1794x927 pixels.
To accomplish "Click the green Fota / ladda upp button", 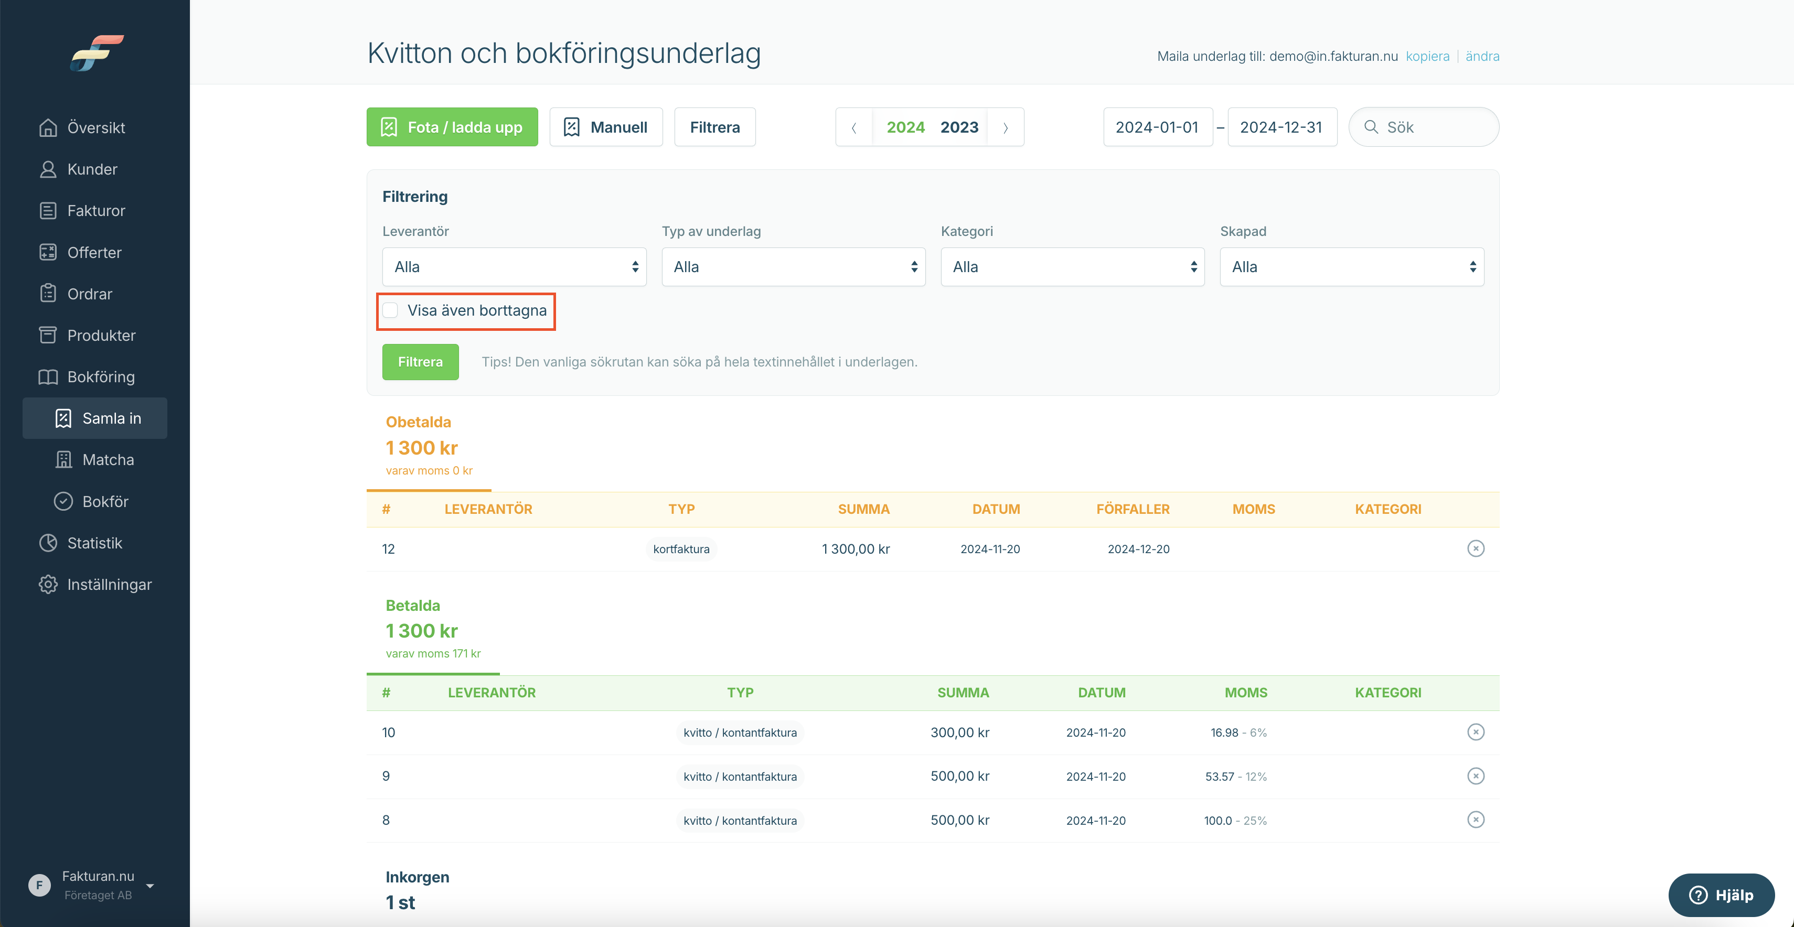I will (452, 127).
